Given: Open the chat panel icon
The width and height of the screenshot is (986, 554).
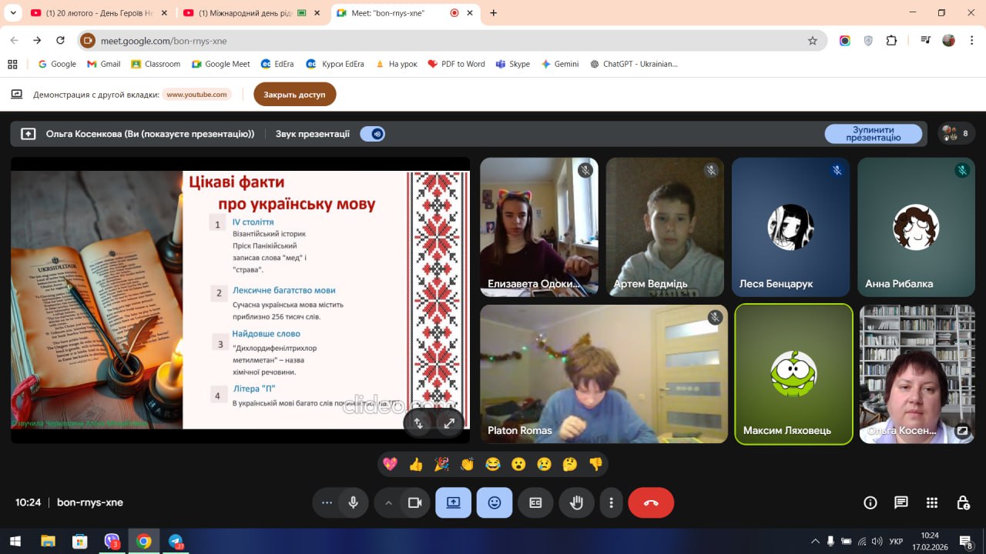Looking at the screenshot, I should 900,502.
